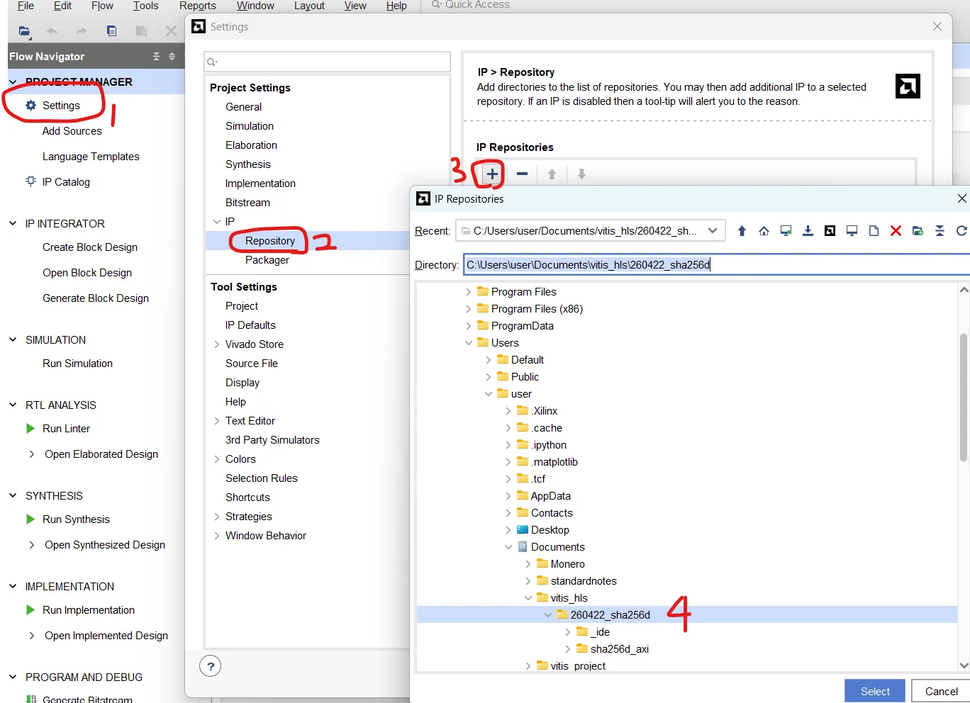Image resolution: width=970 pixels, height=703 pixels.
Task: Confirm directory with the Select button
Action: pos(875,691)
